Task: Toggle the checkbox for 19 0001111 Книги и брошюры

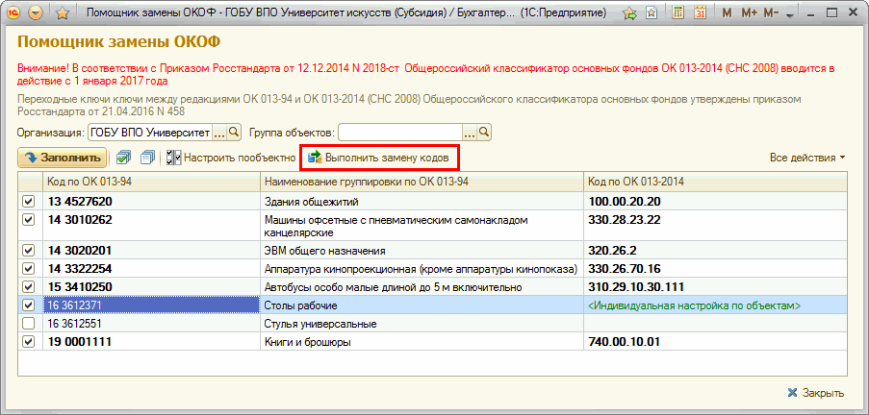Action: (x=28, y=342)
